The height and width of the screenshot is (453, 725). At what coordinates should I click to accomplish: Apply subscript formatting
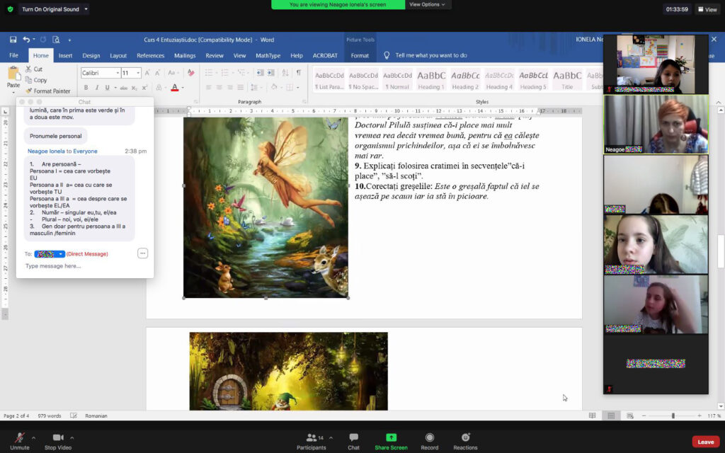[x=134, y=88]
